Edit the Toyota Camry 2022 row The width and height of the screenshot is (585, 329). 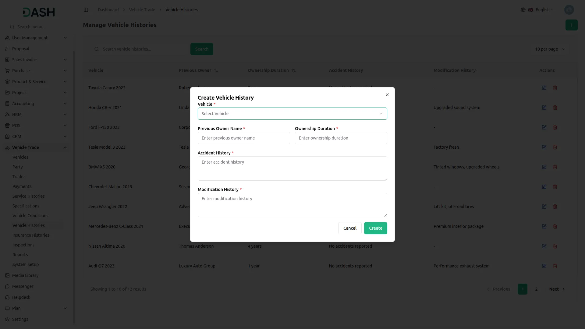click(544, 88)
